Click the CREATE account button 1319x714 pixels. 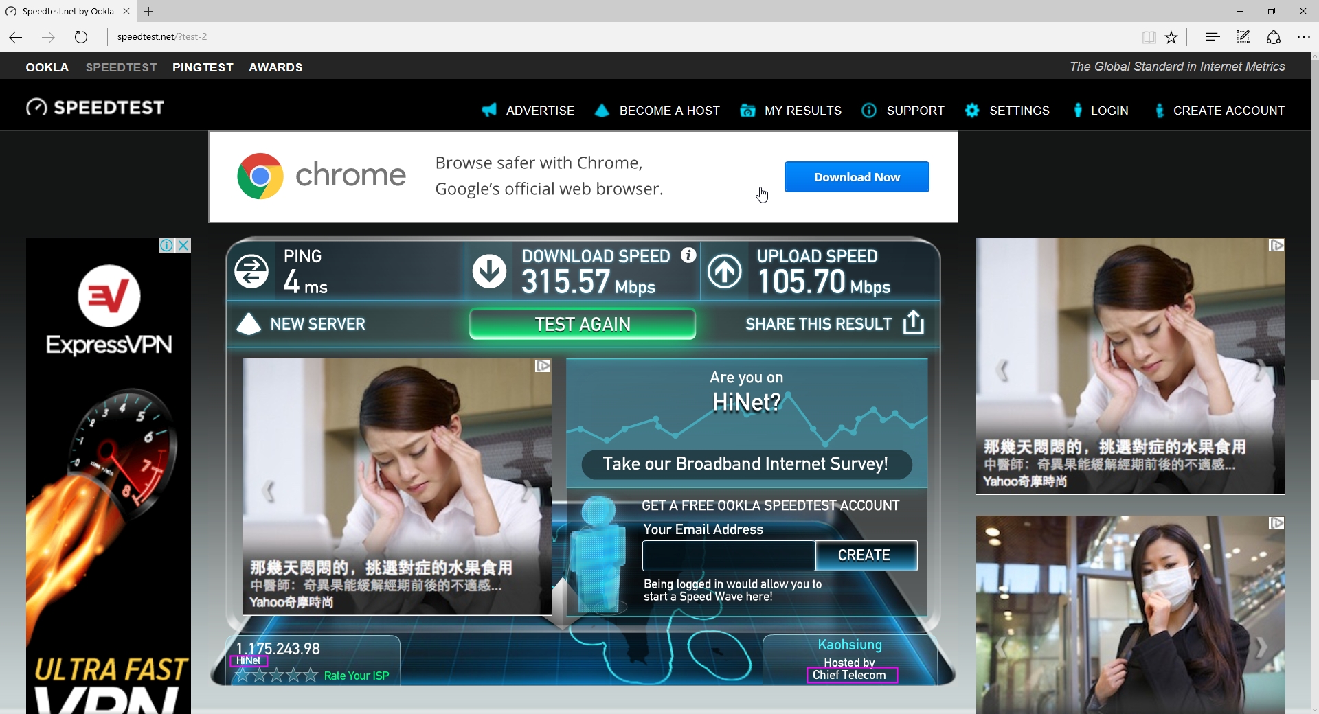[866, 555]
